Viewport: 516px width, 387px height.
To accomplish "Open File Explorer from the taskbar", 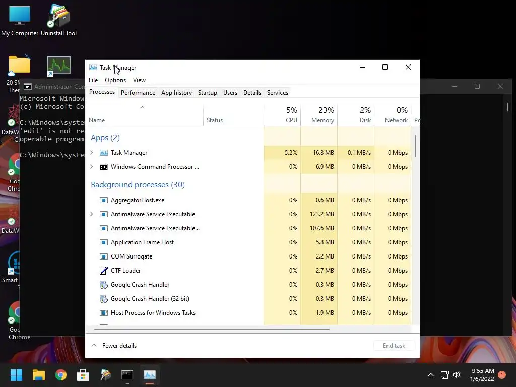I will tap(38, 374).
